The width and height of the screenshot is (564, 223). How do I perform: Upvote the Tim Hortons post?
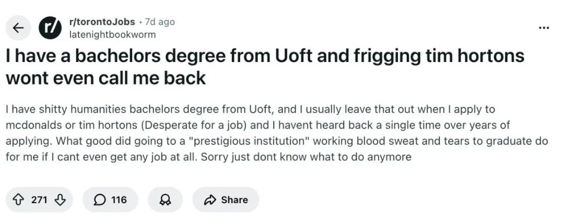pyautogui.click(x=18, y=200)
